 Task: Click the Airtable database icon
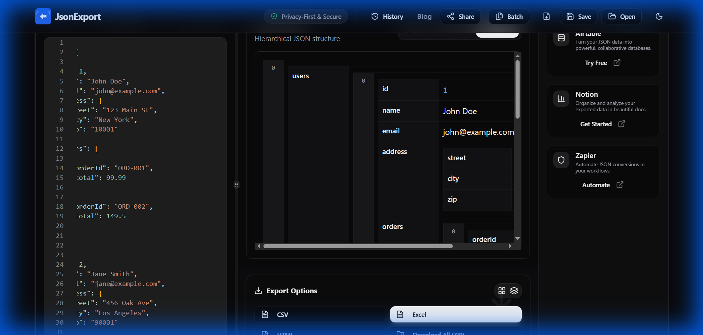[x=561, y=38]
